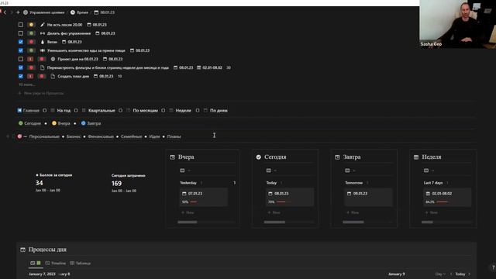Open the Время breadcrumb with clock icon
This screenshot has height=279, width=496.
pos(79,12)
